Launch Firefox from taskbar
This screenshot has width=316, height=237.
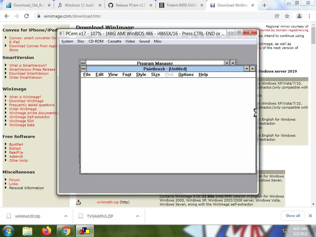coord(47,231)
